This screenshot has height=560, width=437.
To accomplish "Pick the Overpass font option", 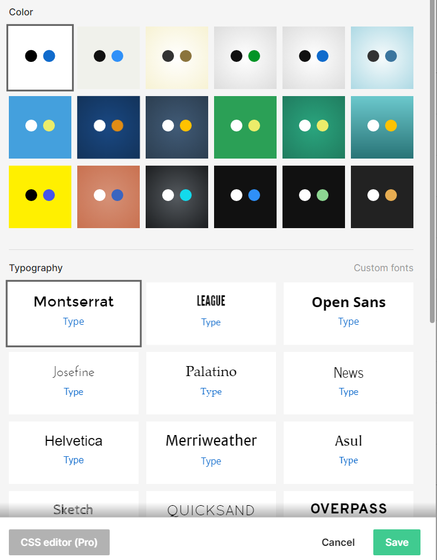I will (x=349, y=504).
